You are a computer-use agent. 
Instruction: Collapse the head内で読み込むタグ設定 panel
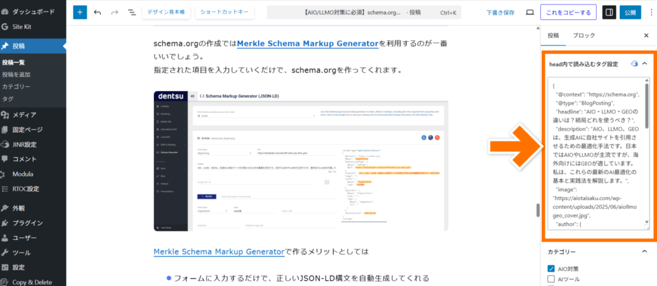(x=644, y=63)
